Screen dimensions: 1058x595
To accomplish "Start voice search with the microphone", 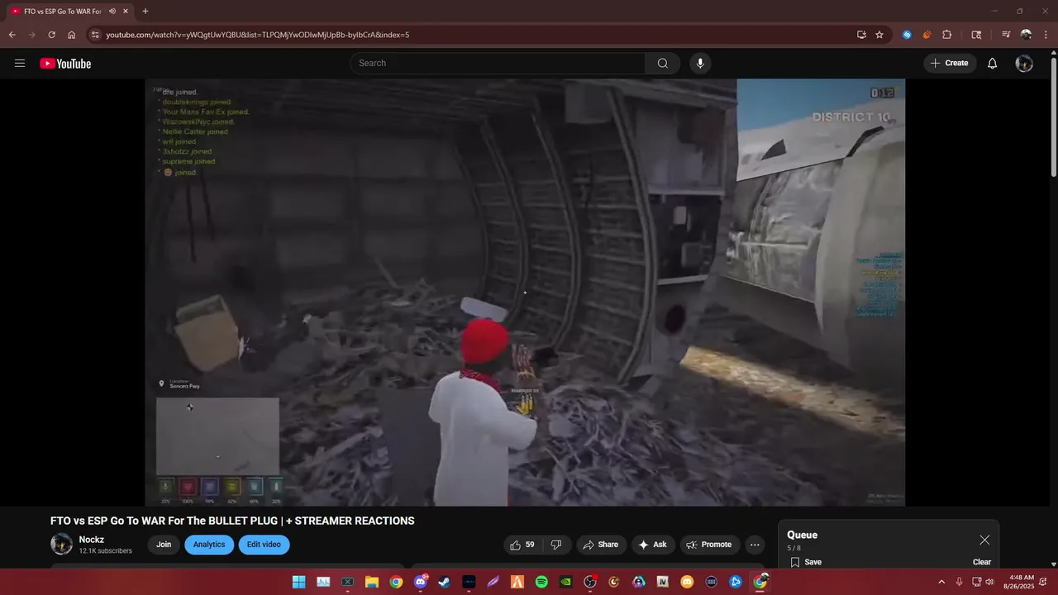I will (700, 64).
